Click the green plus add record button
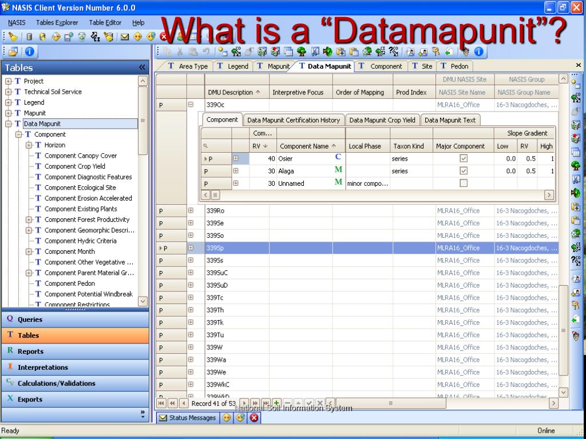 pyautogui.click(x=276, y=403)
